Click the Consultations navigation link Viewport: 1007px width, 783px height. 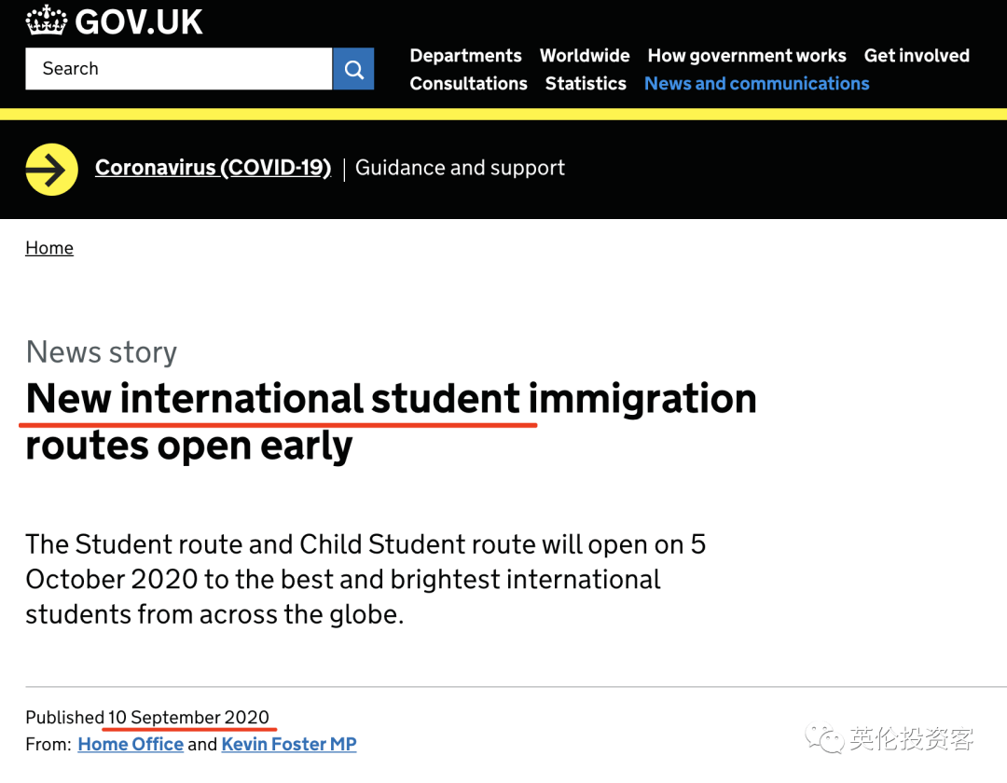[468, 83]
